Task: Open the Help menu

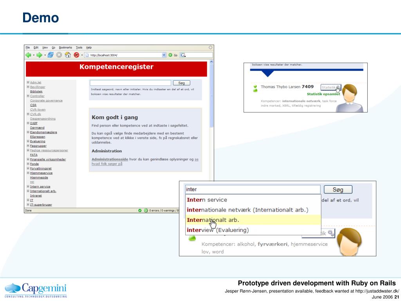Action: [x=89, y=47]
